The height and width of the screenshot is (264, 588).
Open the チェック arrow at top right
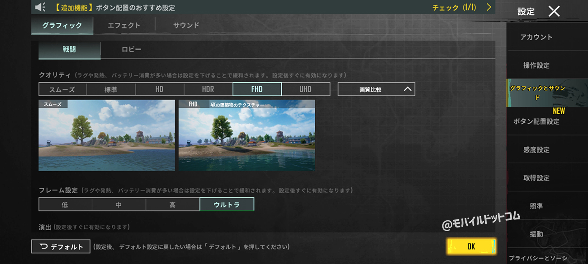[x=488, y=7]
